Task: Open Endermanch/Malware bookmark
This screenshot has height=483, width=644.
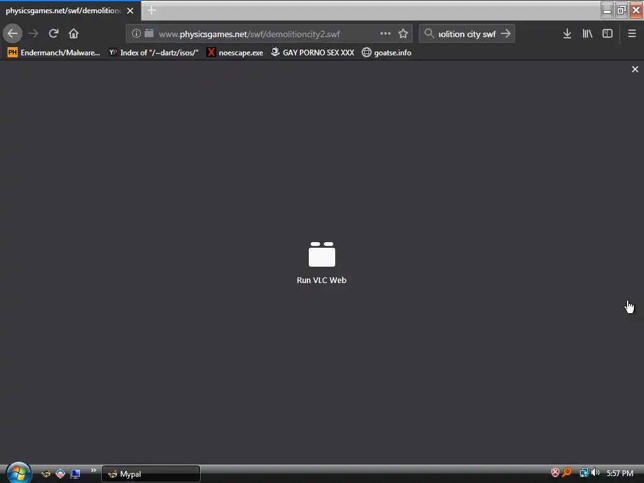Action: 54,53
